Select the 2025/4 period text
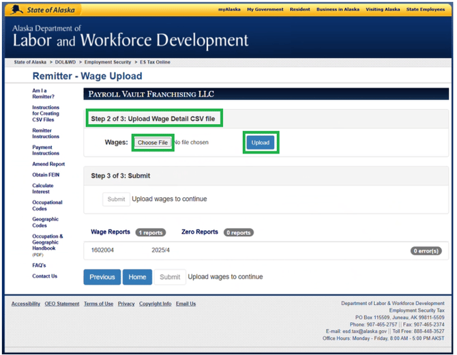This screenshot has height=355, width=457. 160,251
